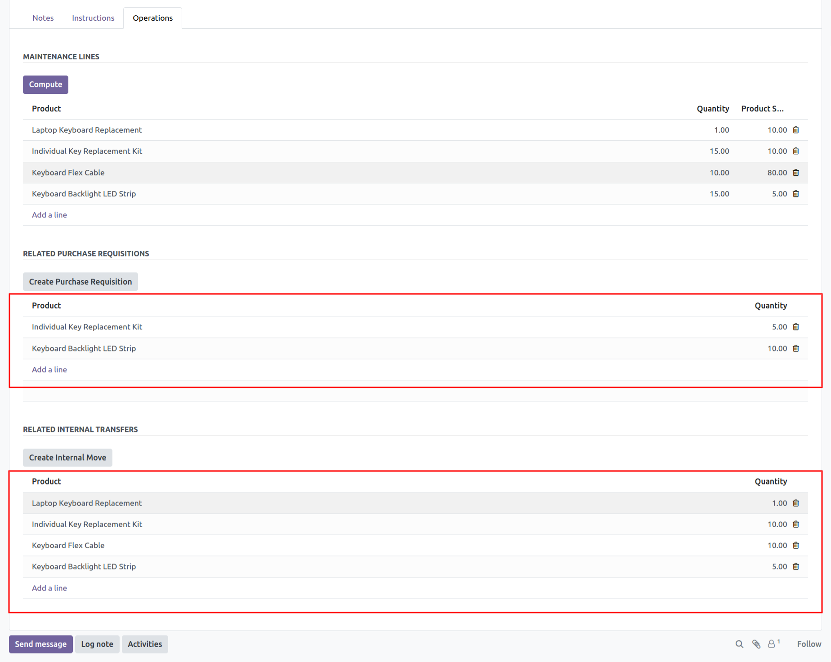Screen dimensions: 831x662
Task: Open the Instructions tab
Action: tap(93, 18)
